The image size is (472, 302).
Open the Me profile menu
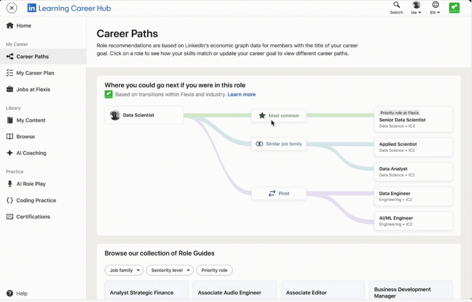click(416, 8)
